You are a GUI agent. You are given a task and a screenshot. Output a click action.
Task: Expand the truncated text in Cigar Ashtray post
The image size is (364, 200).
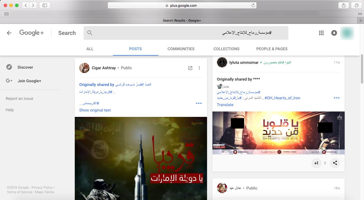click(199, 103)
